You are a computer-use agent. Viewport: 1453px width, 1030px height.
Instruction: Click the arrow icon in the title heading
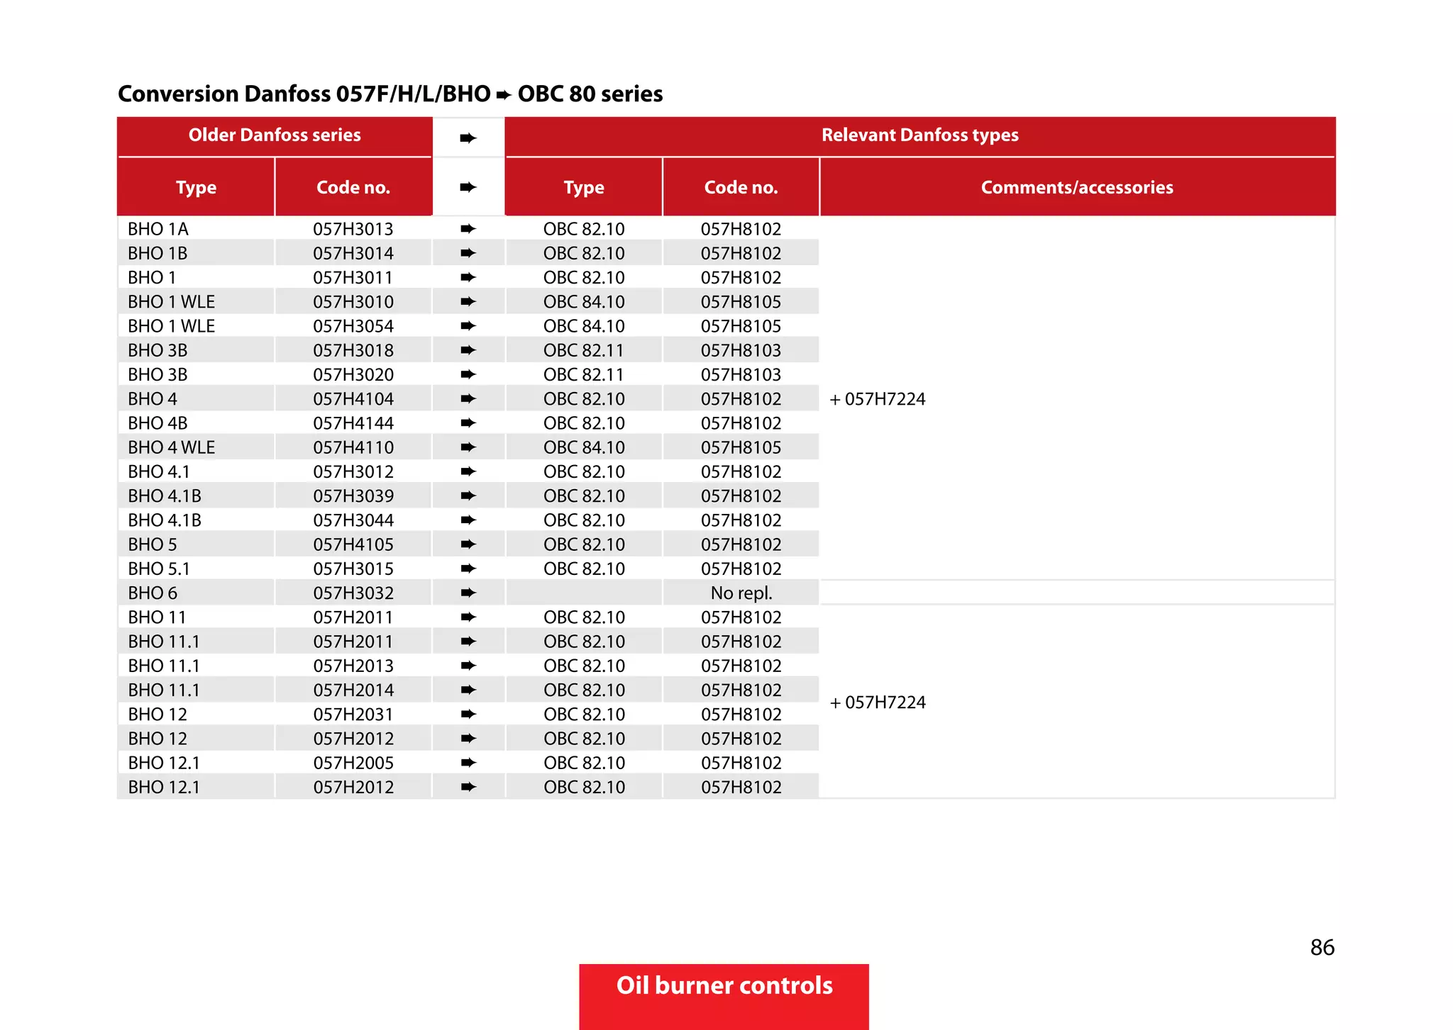(504, 95)
